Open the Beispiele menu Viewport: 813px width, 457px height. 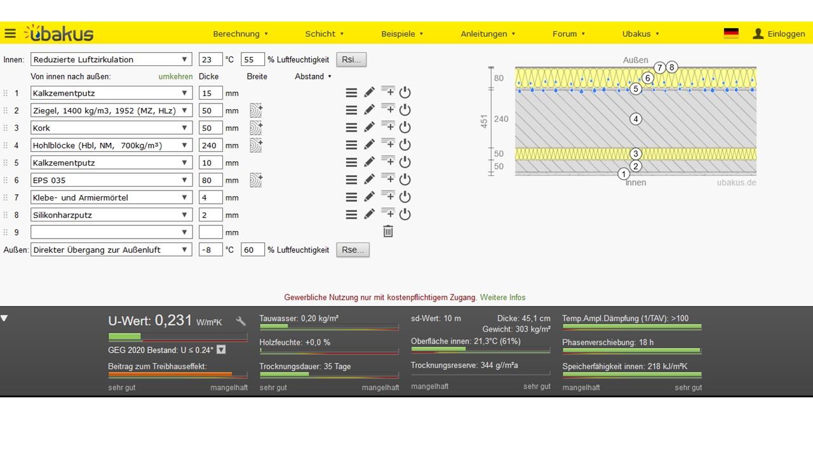point(402,34)
